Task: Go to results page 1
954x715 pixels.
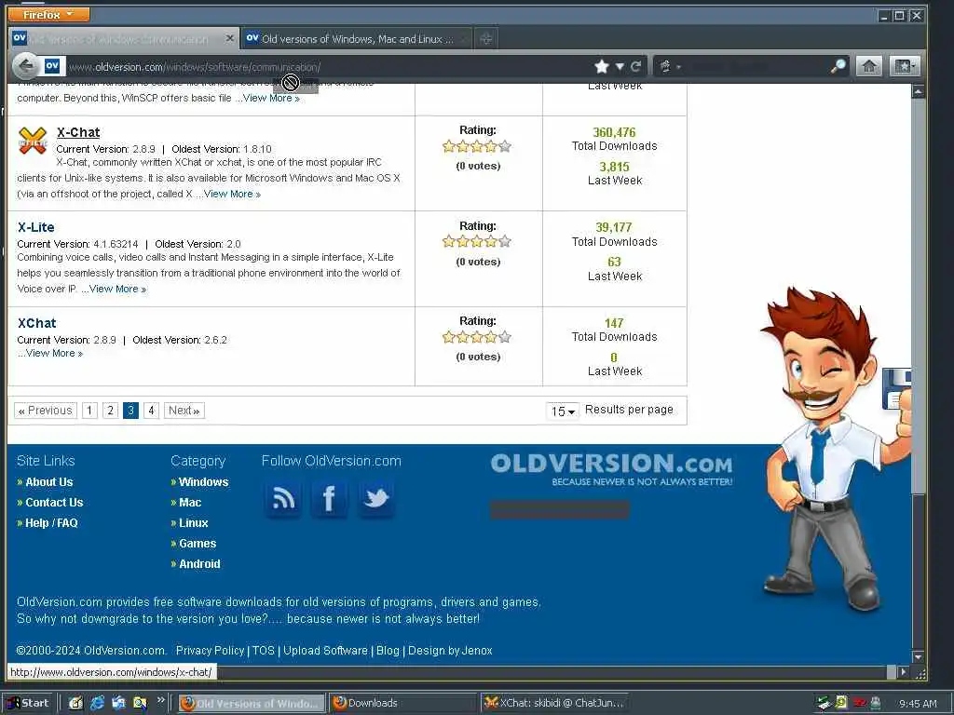Action: 89,411
